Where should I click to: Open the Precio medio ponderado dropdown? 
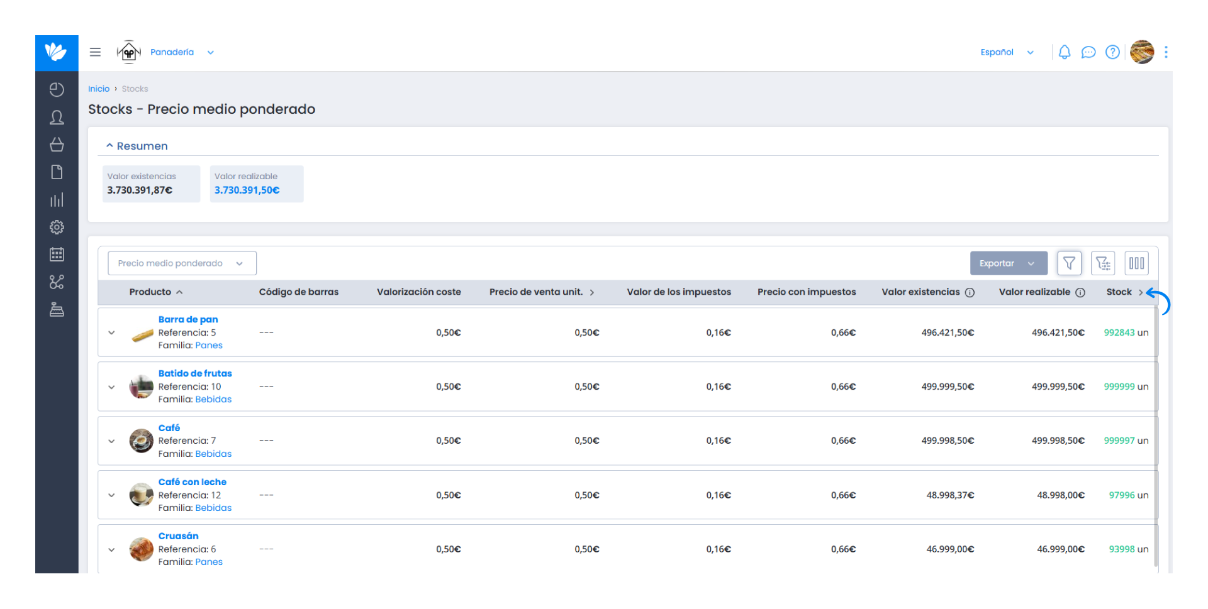[182, 263]
